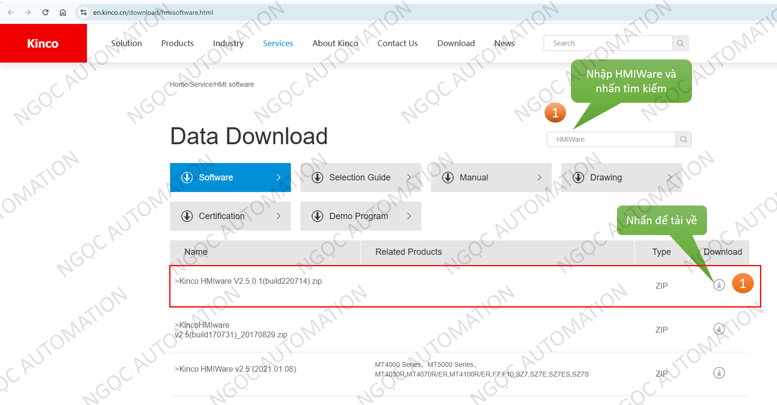
Task: Download Kinco HMIWare 2021.01.08 icon
Action: 719,373
